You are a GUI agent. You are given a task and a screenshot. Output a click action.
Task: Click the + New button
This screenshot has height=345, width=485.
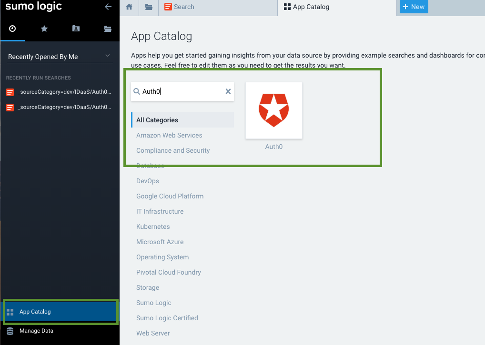(x=413, y=7)
